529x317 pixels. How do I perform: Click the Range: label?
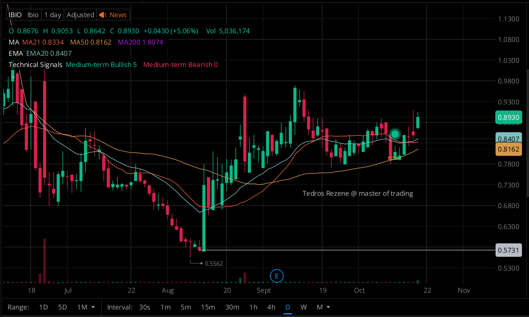coord(18,307)
